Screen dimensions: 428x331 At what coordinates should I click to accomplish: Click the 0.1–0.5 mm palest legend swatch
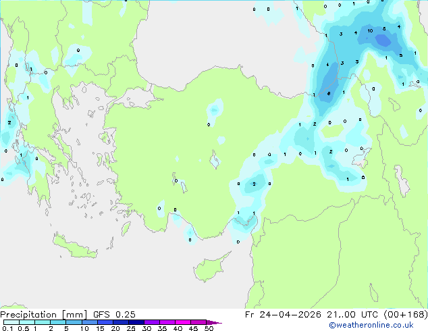coord(11,322)
